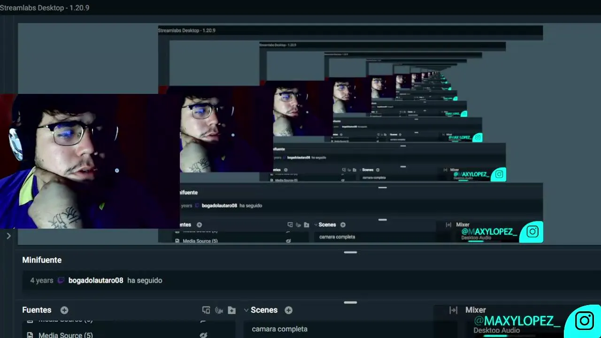
Task: Click username bogadolautaro08 in Minifuente
Action: [x=96, y=280]
